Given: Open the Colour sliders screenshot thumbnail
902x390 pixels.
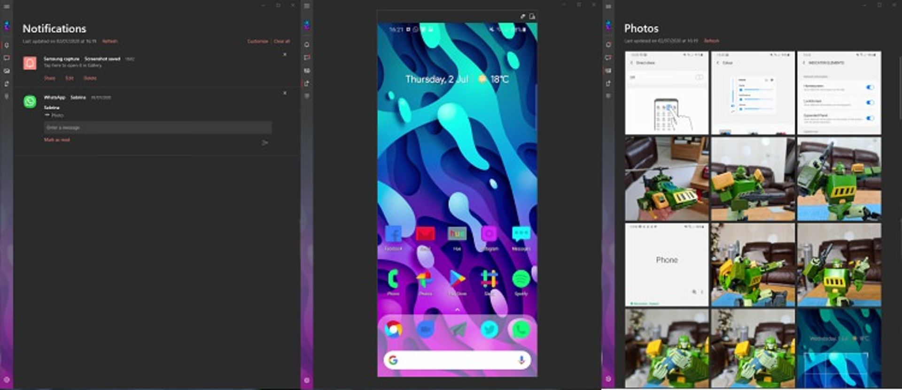Looking at the screenshot, I should pos(753,93).
